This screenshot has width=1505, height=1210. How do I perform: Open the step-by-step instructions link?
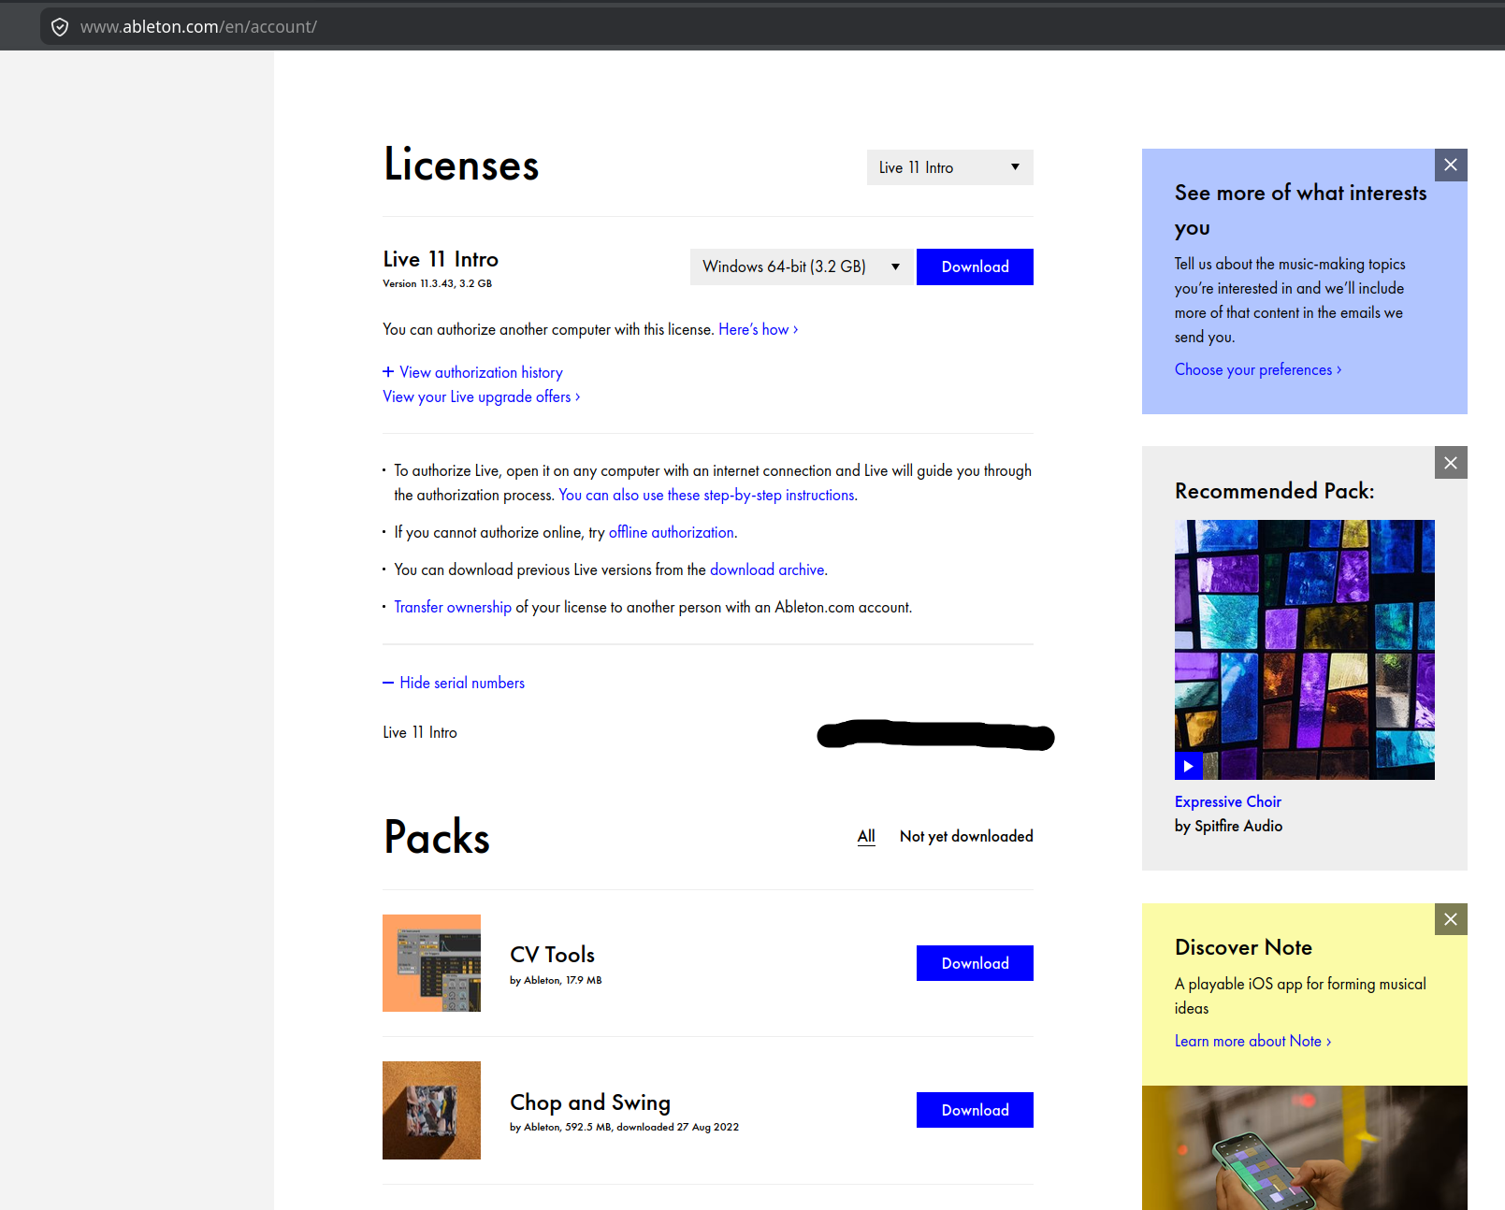pos(707,495)
